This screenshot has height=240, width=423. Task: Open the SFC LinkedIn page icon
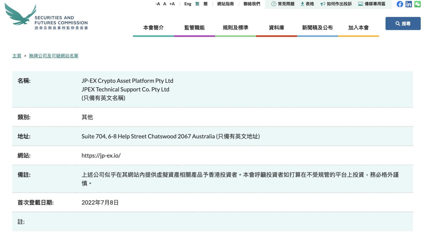coord(409,4)
